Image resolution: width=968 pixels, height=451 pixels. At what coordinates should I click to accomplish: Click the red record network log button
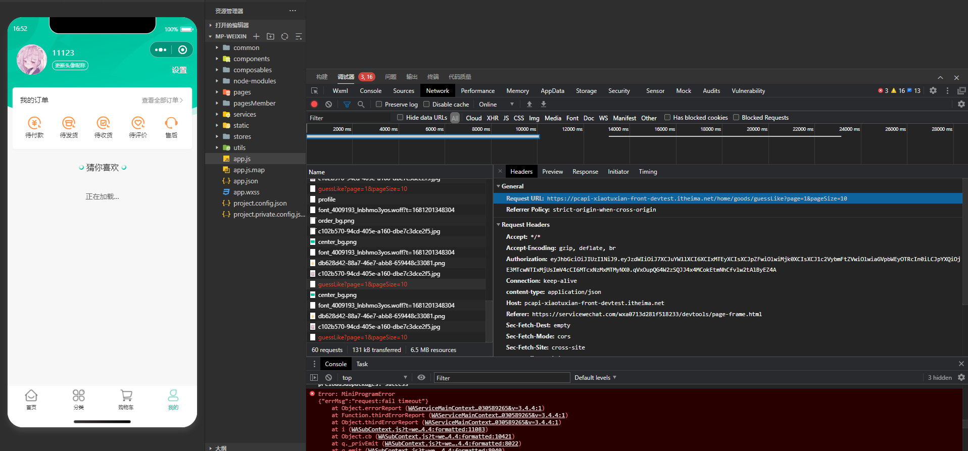pos(314,104)
